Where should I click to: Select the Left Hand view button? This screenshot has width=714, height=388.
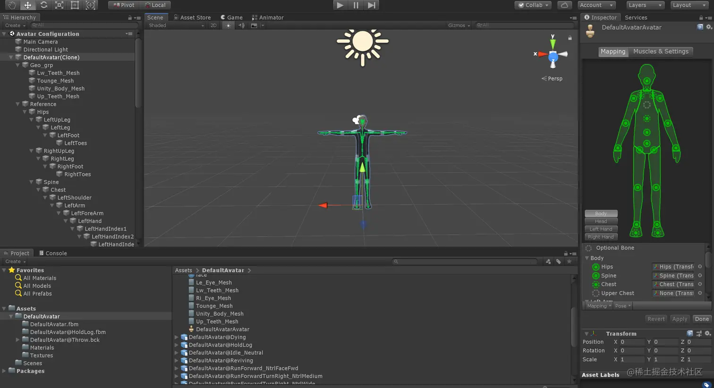point(601,229)
